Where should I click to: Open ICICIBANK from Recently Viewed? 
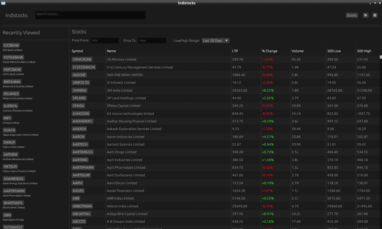point(11,45)
